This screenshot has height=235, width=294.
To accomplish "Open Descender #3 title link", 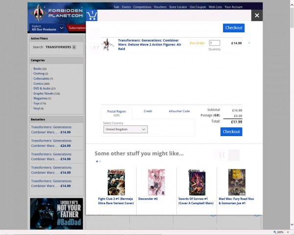I will point(148,199).
